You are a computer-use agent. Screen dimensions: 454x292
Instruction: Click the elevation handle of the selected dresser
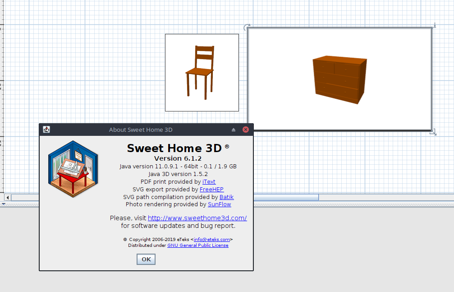(434, 26)
